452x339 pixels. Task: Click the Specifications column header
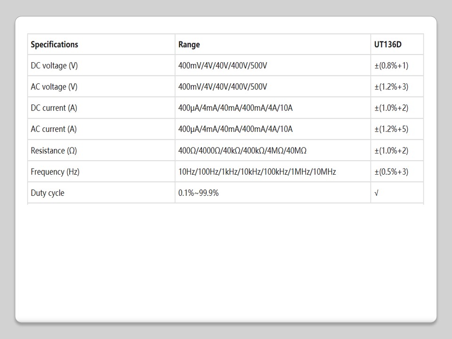click(x=54, y=45)
